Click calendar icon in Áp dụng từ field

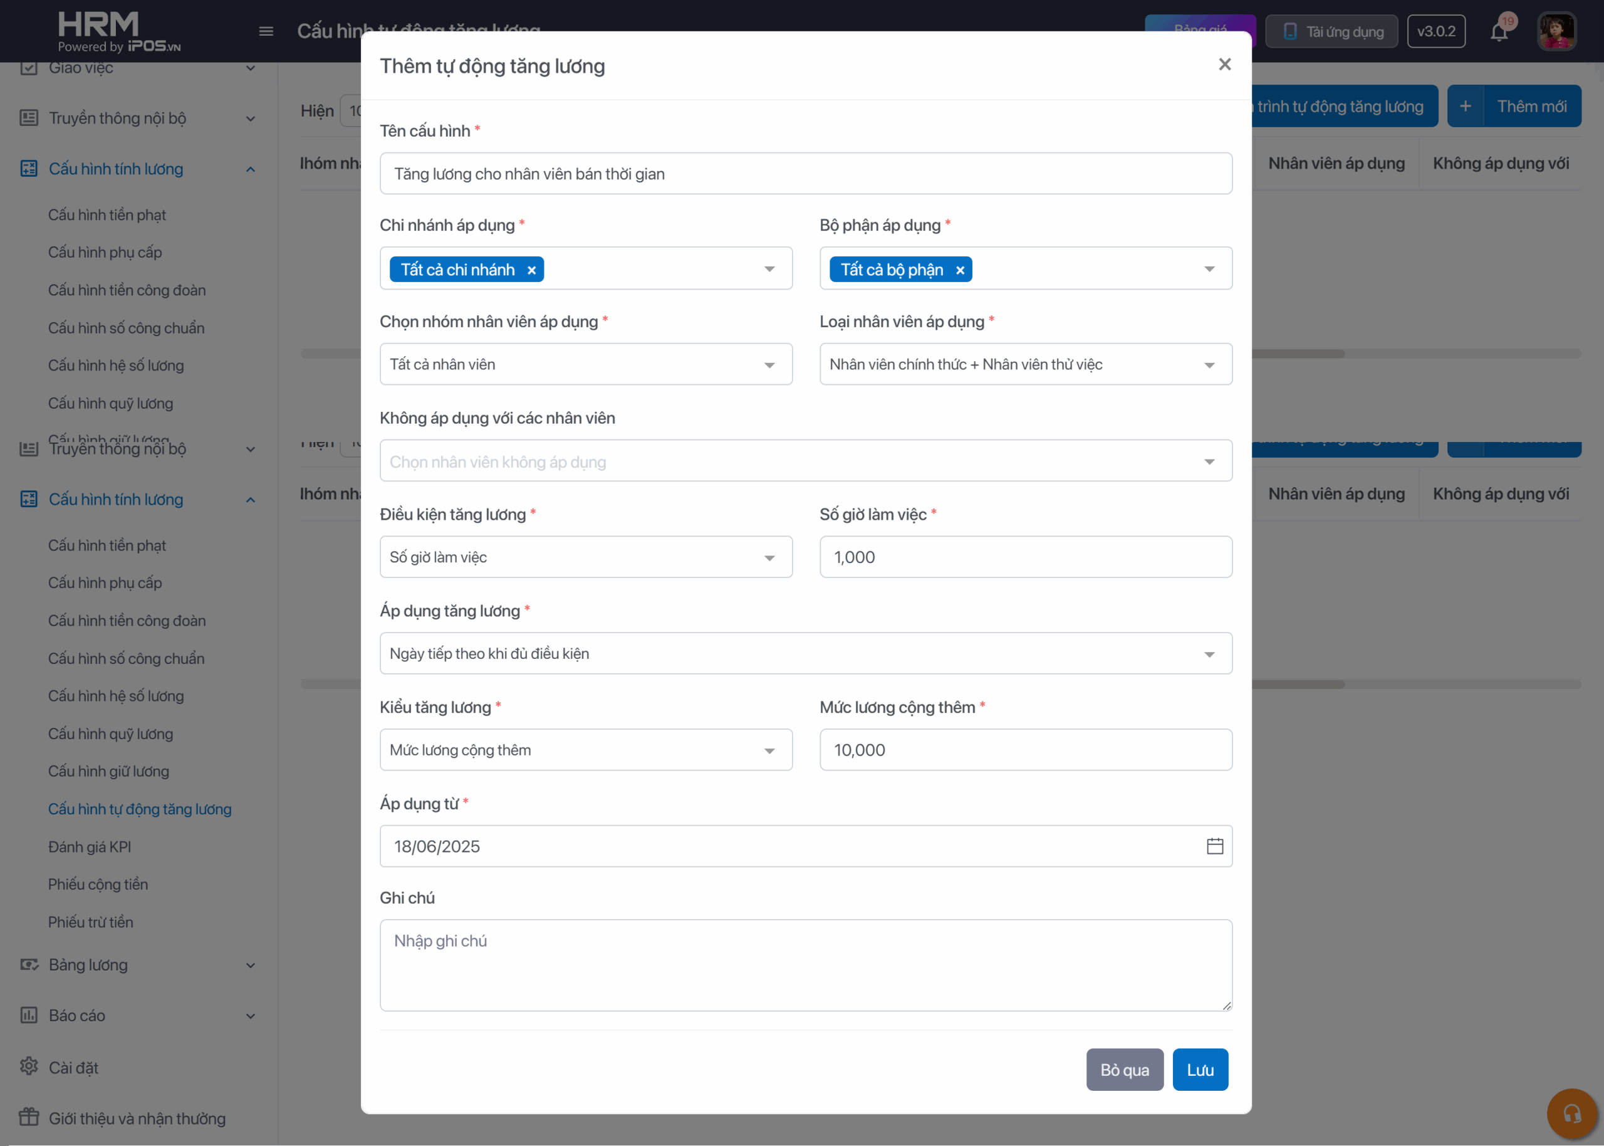tap(1214, 846)
